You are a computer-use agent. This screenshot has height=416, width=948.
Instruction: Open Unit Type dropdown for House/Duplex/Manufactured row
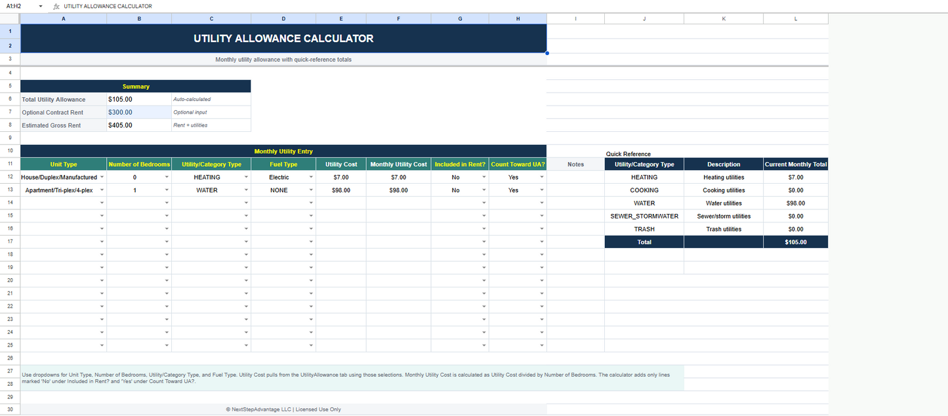102,177
